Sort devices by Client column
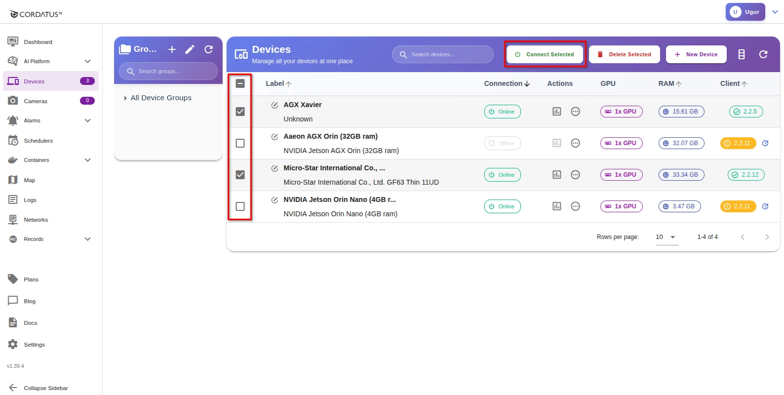 [x=734, y=83]
